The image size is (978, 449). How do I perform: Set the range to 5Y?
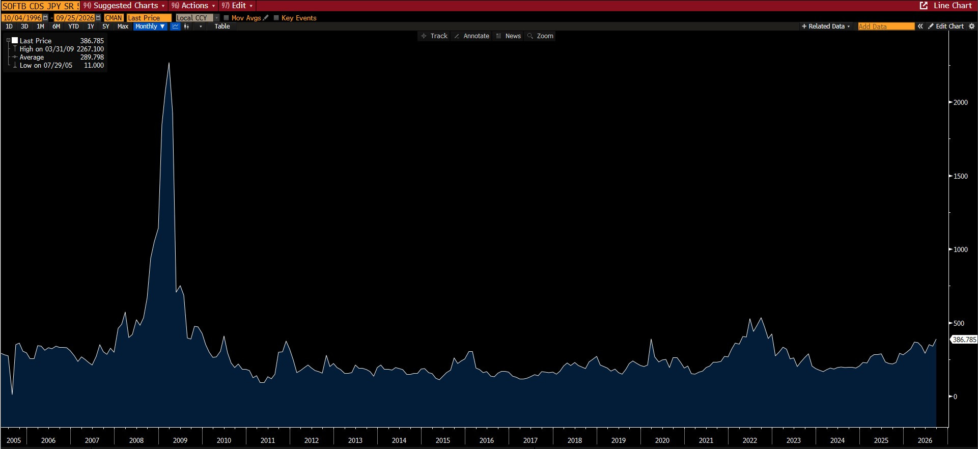tap(106, 26)
